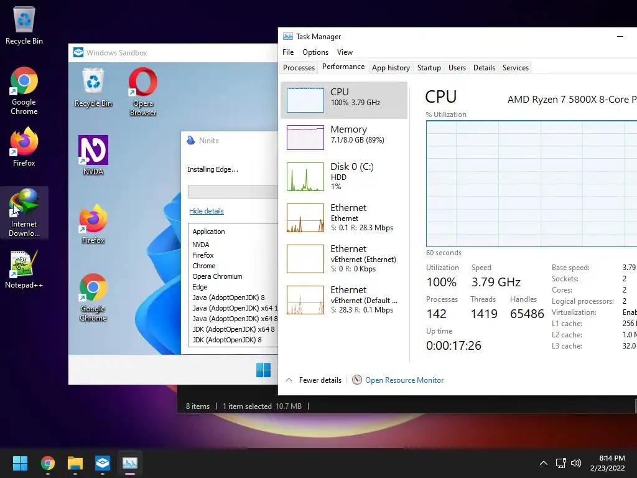637x478 pixels.
Task: Select the Performance tab
Action: click(343, 67)
